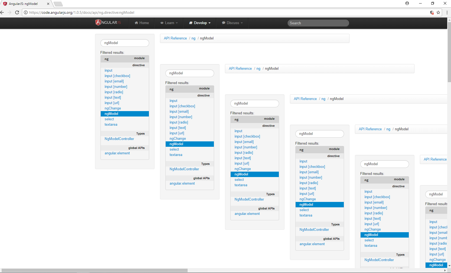The height and width of the screenshot is (273, 451).
Task: Click the ngModel filter field in the outermost sidebar
Action: pyautogui.click(x=125, y=43)
